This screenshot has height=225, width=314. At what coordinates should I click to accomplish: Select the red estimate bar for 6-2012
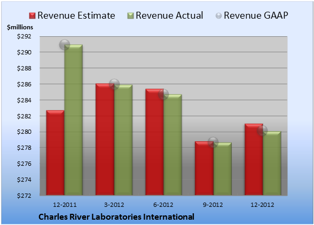coord(155,142)
